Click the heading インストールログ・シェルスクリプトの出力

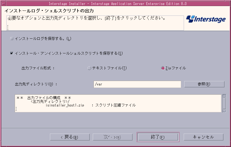(49, 11)
